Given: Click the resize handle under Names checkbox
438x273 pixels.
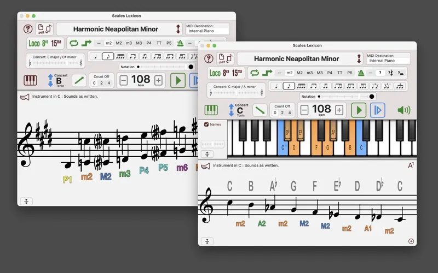Looking at the screenshot, I should pyautogui.click(x=207, y=154).
